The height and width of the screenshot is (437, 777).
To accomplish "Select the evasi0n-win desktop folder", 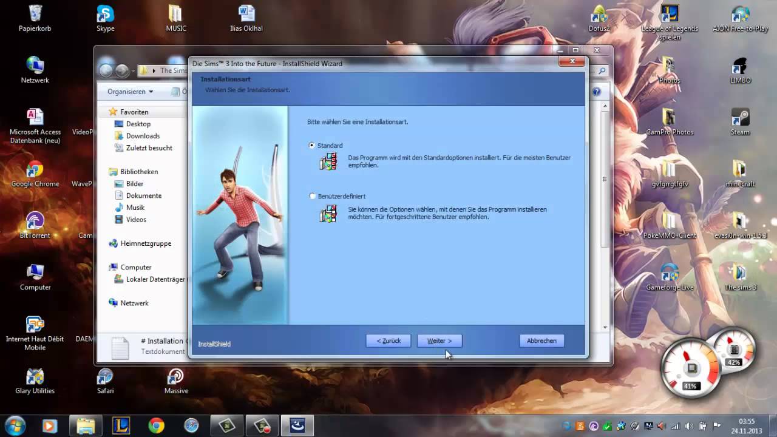I will click(740, 225).
